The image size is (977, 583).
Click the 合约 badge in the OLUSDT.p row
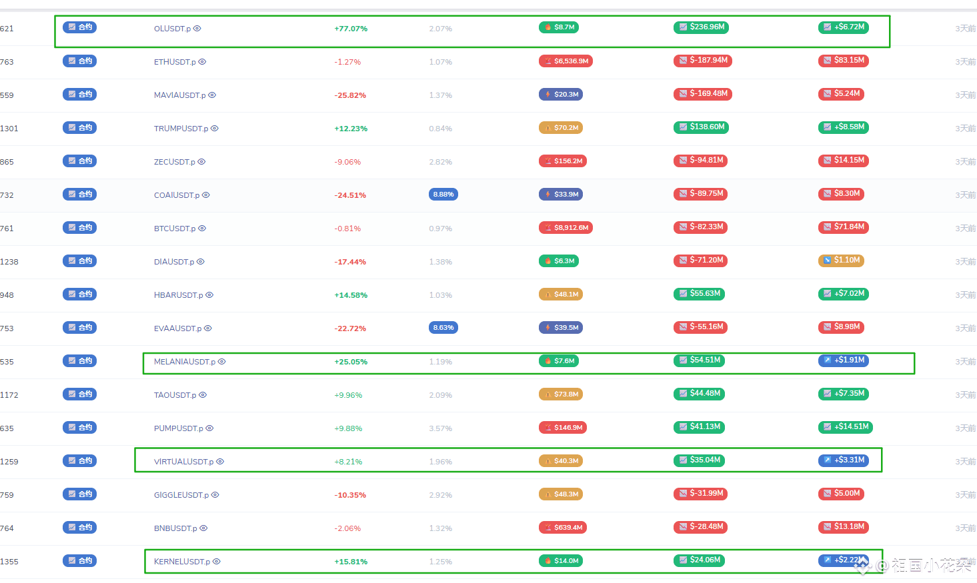tap(79, 27)
